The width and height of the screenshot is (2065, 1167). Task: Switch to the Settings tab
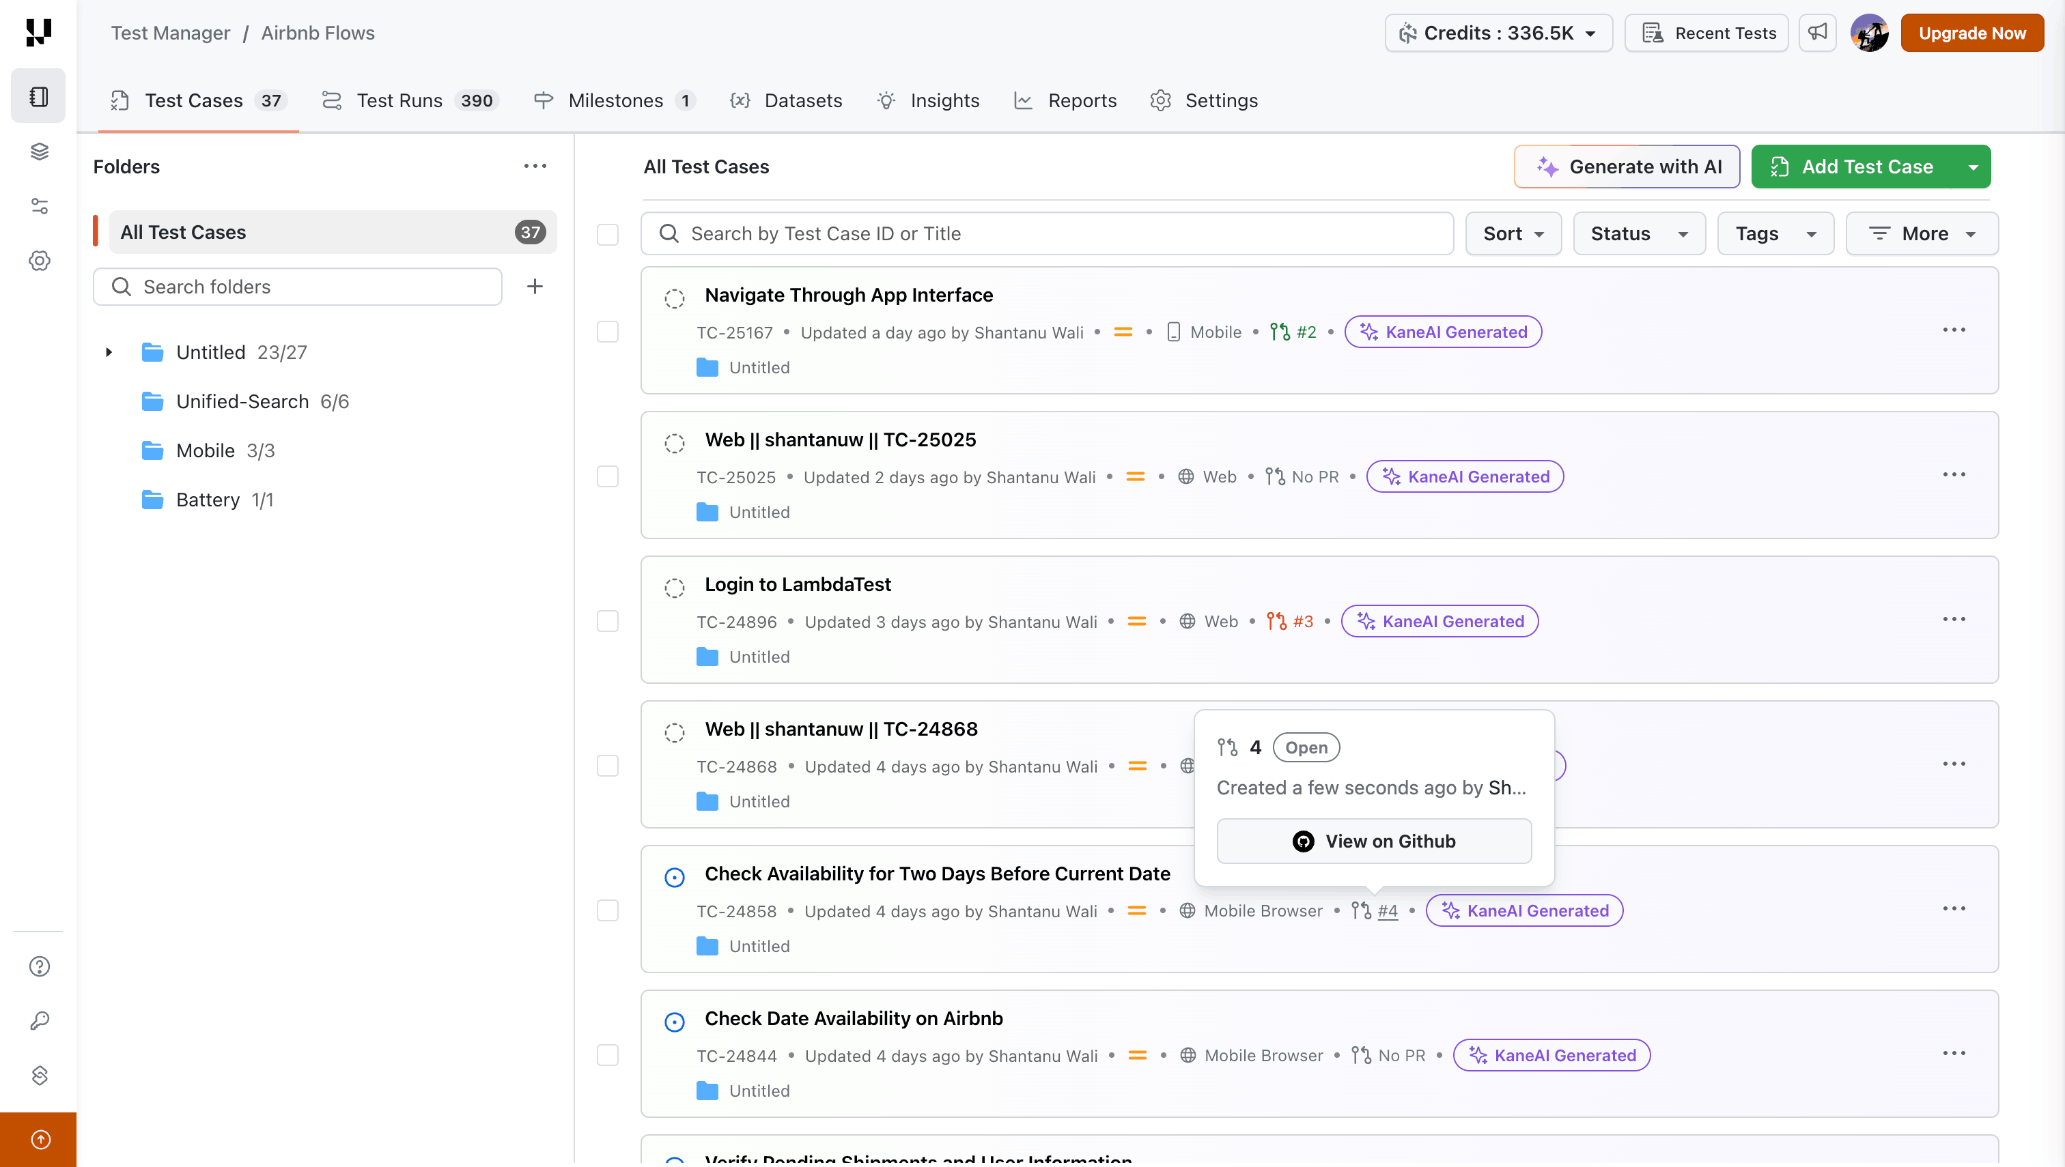coord(1204,100)
